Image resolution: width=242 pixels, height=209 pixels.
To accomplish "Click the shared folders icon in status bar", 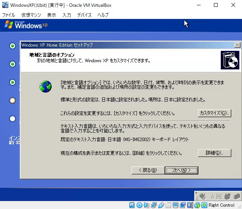I will click(168, 205).
